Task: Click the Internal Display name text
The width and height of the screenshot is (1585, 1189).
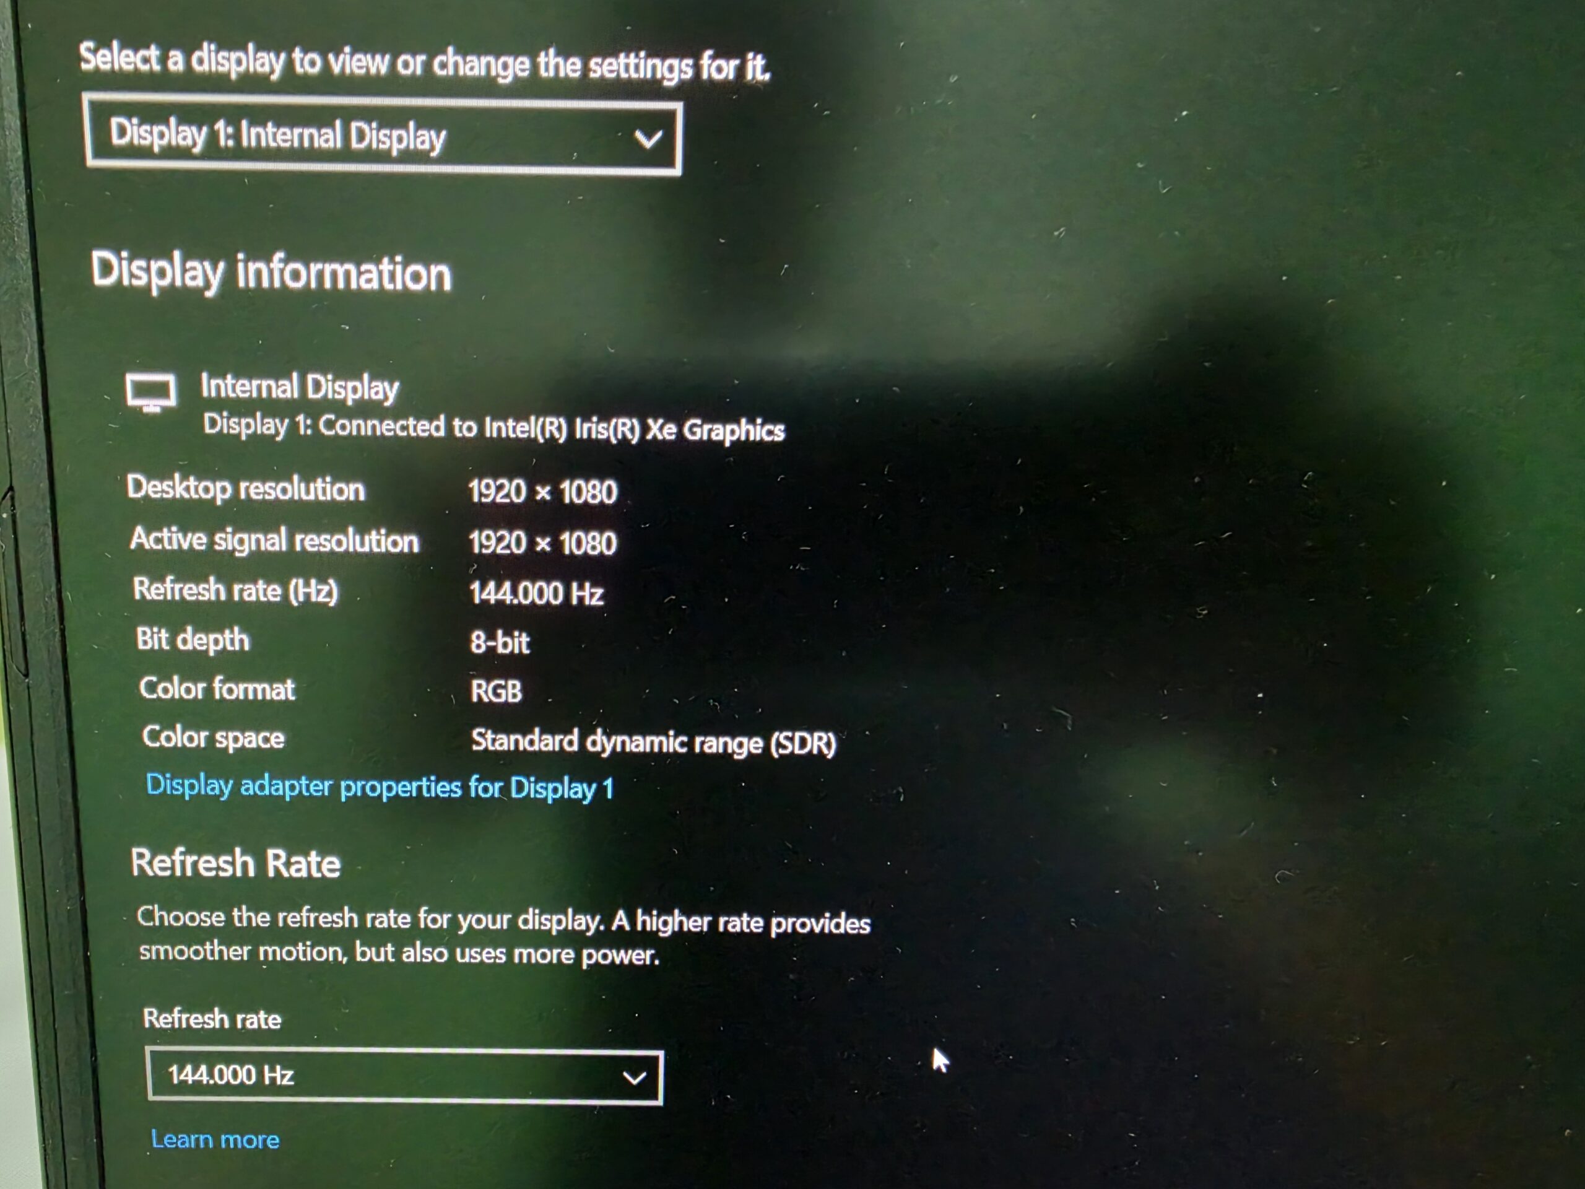Action: pos(300,387)
